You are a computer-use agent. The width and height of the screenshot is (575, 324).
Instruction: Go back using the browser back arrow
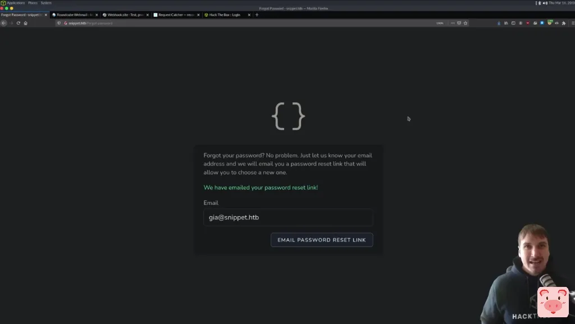(x=4, y=23)
